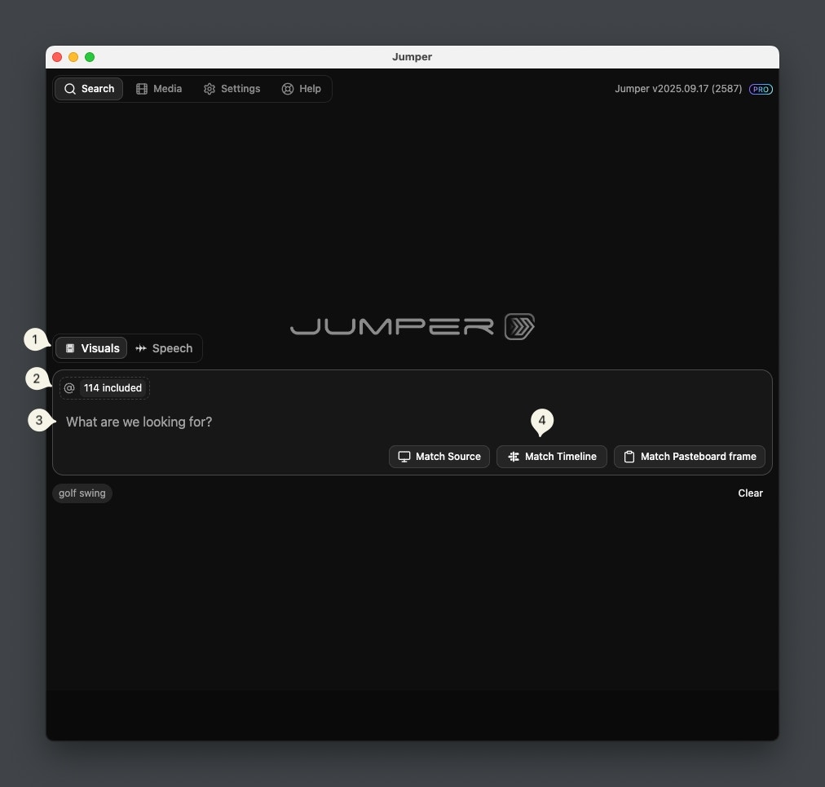
Task: Click the PRO badge
Action: pyautogui.click(x=761, y=89)
